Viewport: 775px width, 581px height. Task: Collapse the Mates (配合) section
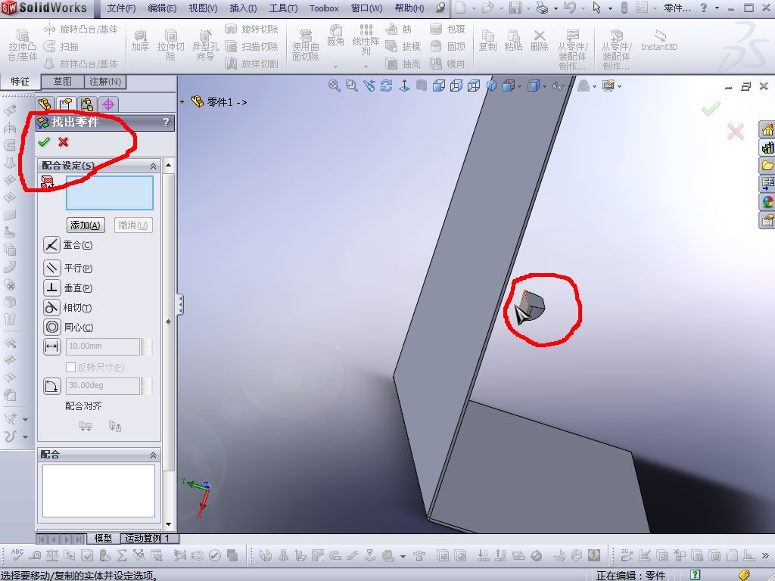click(x=153, y=455)
